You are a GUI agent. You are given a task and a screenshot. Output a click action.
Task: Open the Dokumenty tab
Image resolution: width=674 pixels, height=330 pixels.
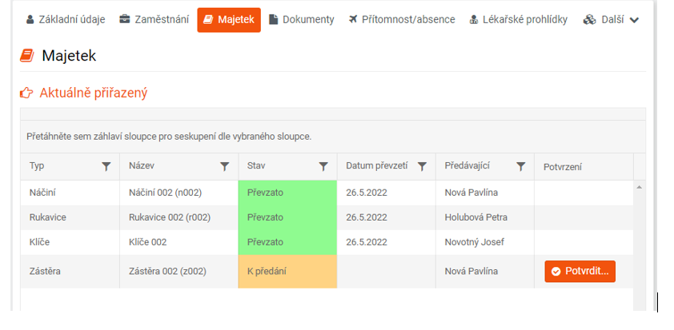(x=301, y=20)
